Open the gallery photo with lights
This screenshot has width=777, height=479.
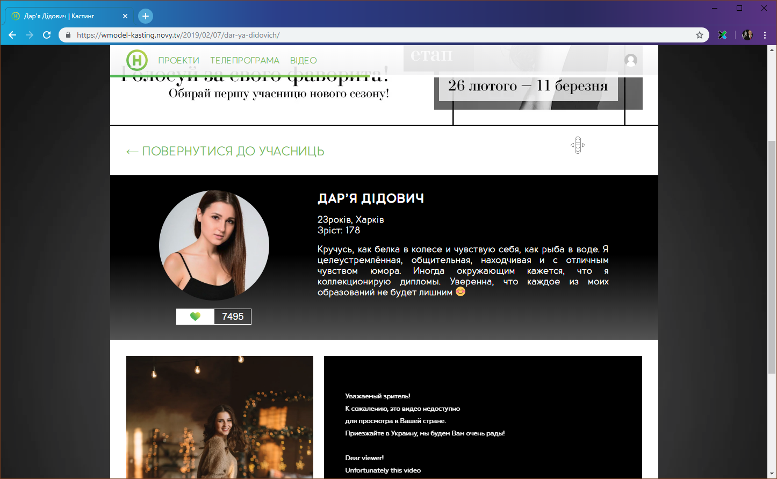(x=220, y=417)
